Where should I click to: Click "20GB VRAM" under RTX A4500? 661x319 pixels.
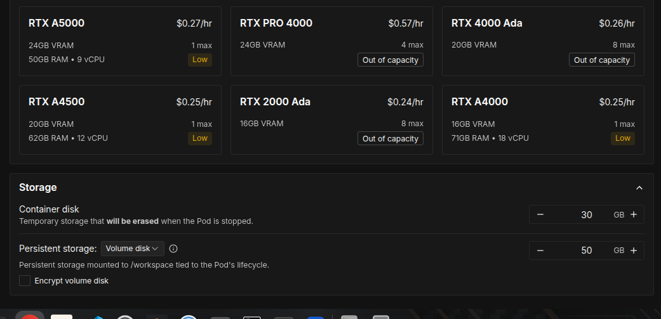(x=51, y=124)
